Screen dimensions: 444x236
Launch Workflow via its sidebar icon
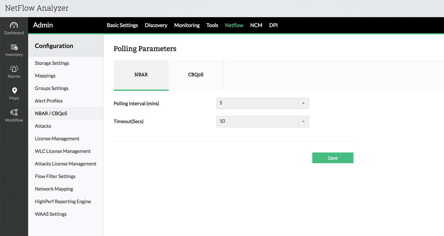[14, 115]
